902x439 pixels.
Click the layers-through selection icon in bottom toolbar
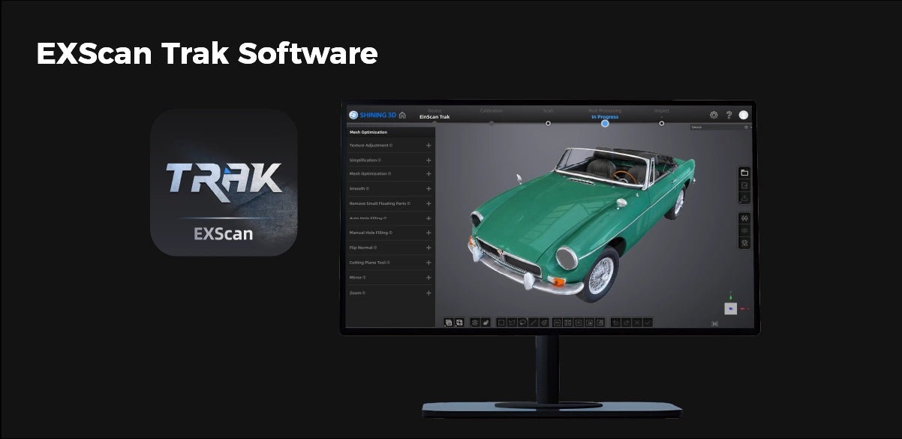click(x=475, y=323)
